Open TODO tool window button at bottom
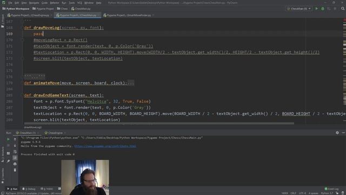 coord(47,189)
